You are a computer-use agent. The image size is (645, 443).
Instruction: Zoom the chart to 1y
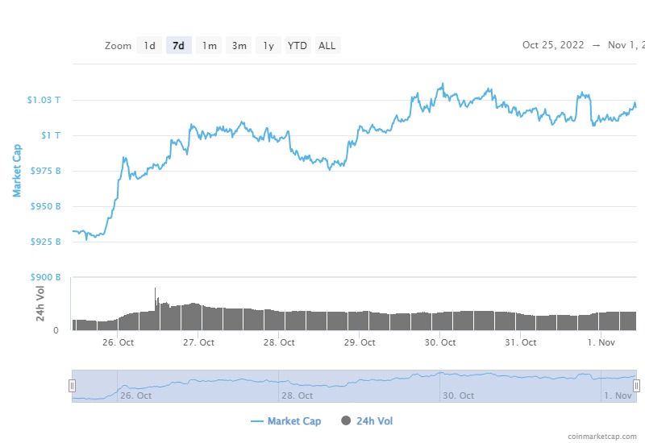(x=269, y=46)
